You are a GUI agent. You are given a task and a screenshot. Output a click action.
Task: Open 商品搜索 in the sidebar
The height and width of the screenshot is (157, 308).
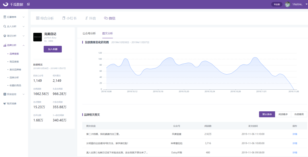coord(14,62)
